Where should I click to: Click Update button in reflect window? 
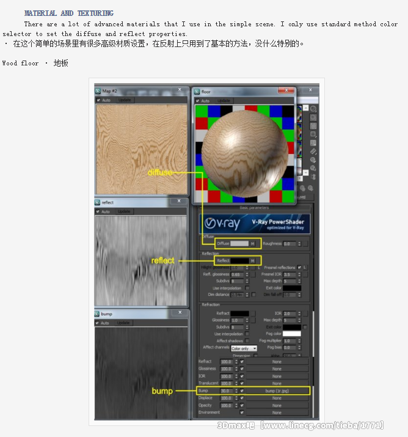click(124, 211)
